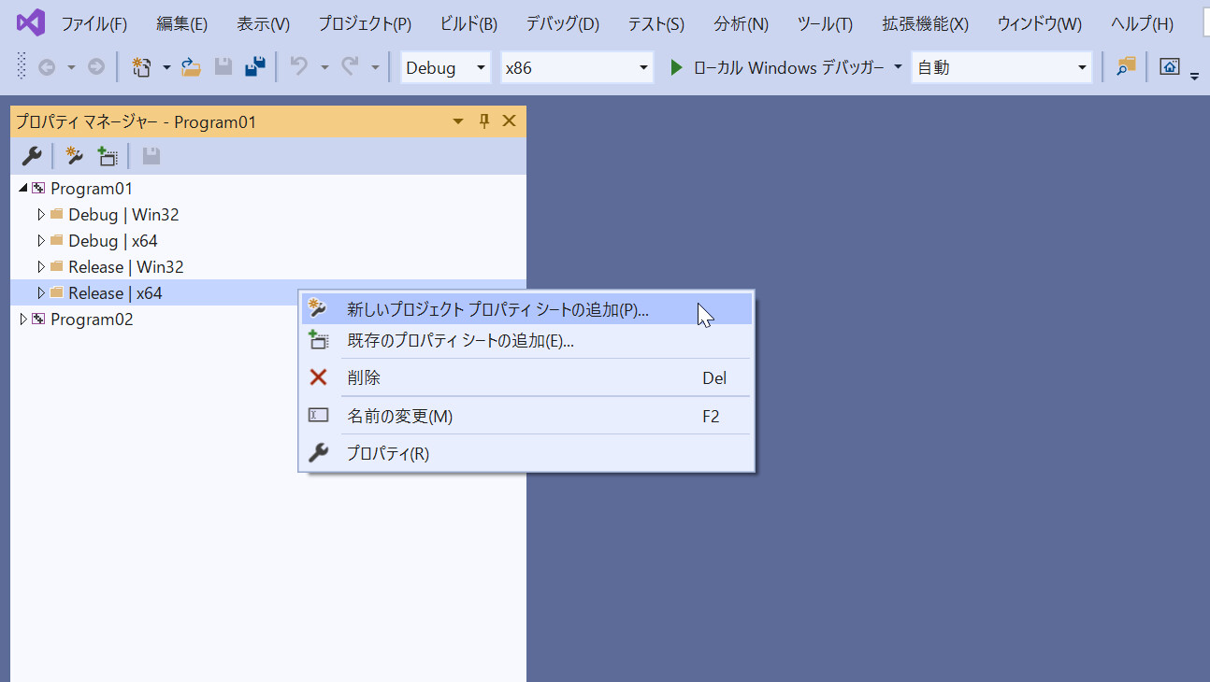This screenshot has width=1210, height=682.
Task: Open the Debug configuration dropdown
Action: (x=445, y=67)
